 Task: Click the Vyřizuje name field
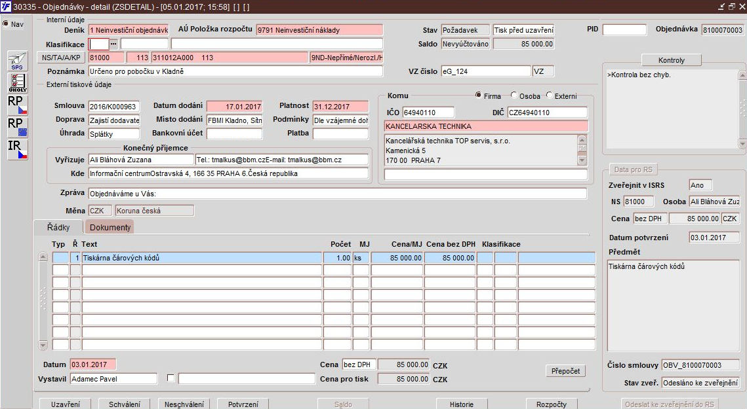click(x=141, y=160)
